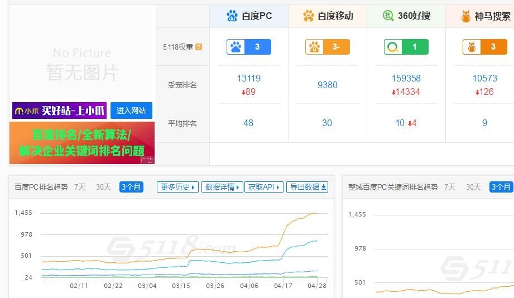Click 进入网站 button
This screenshot has width=514, height=298.
pyautogui.click(x=131, y=110)
